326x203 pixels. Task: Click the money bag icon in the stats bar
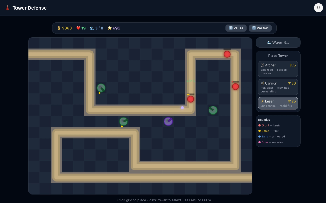[59, 28]
